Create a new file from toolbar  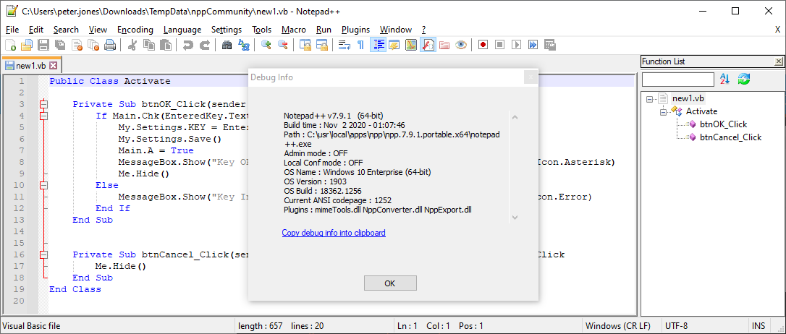(11, 45)
